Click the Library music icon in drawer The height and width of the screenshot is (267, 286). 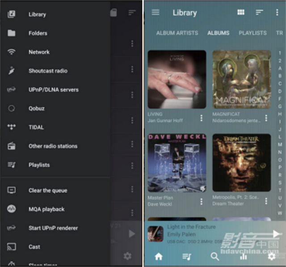(12, 14)
